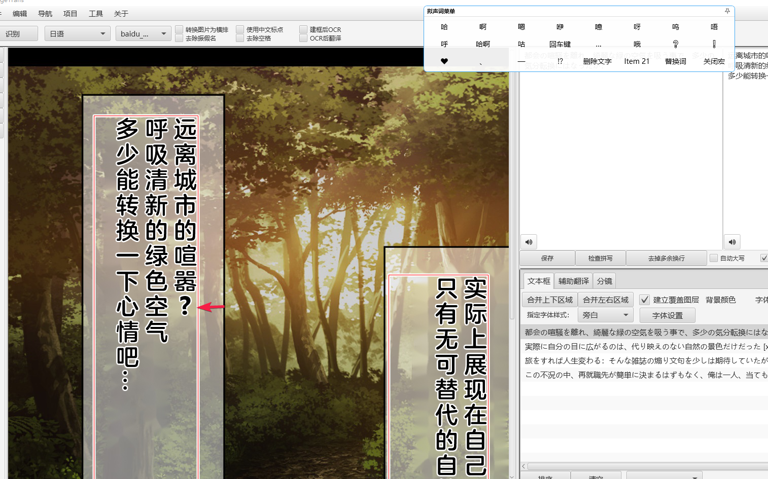Open the 导航 menu
This screenshot has height=479, width=768.
pyautogui.click(x=45, y=14)
